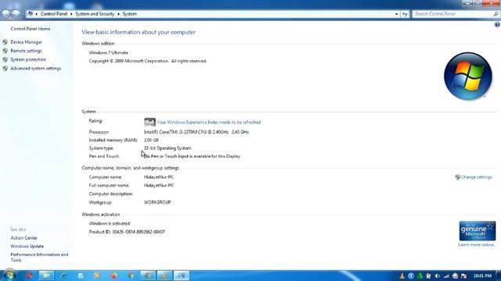Image resolution: width=501 pixels, height=281 pixels.
Task: Click the Windows Experience Index rating badge
Action: click(x=150, y=122)
